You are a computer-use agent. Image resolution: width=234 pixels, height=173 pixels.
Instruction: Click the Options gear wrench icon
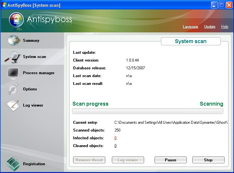[x=14, y=89]
